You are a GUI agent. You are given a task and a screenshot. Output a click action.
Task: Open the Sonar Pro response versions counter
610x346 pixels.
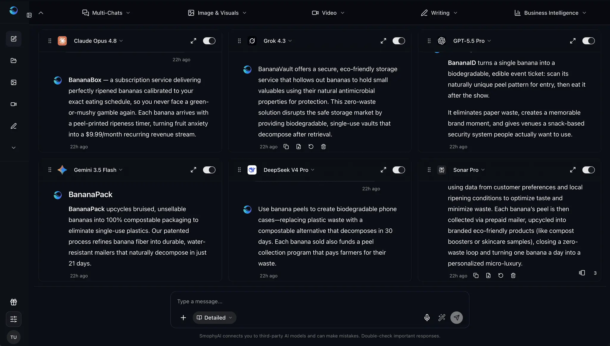588,273
